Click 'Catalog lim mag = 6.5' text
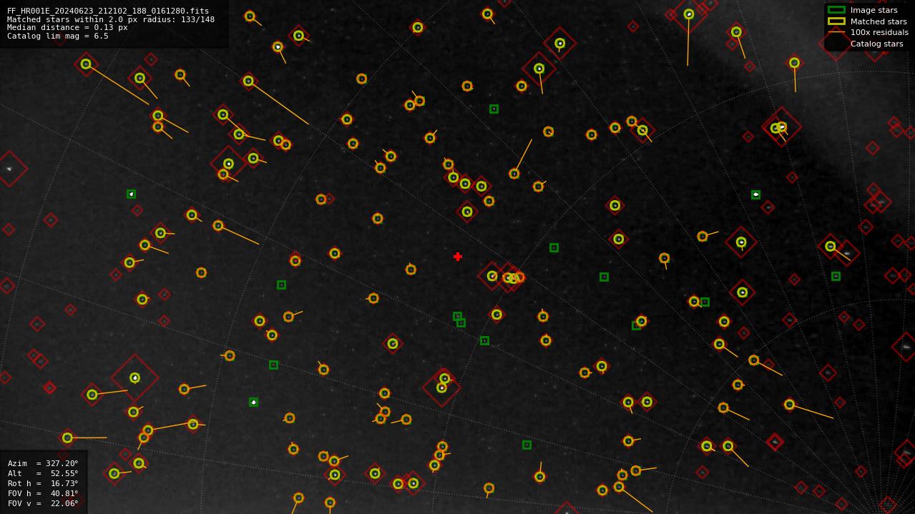 point(58,36)
